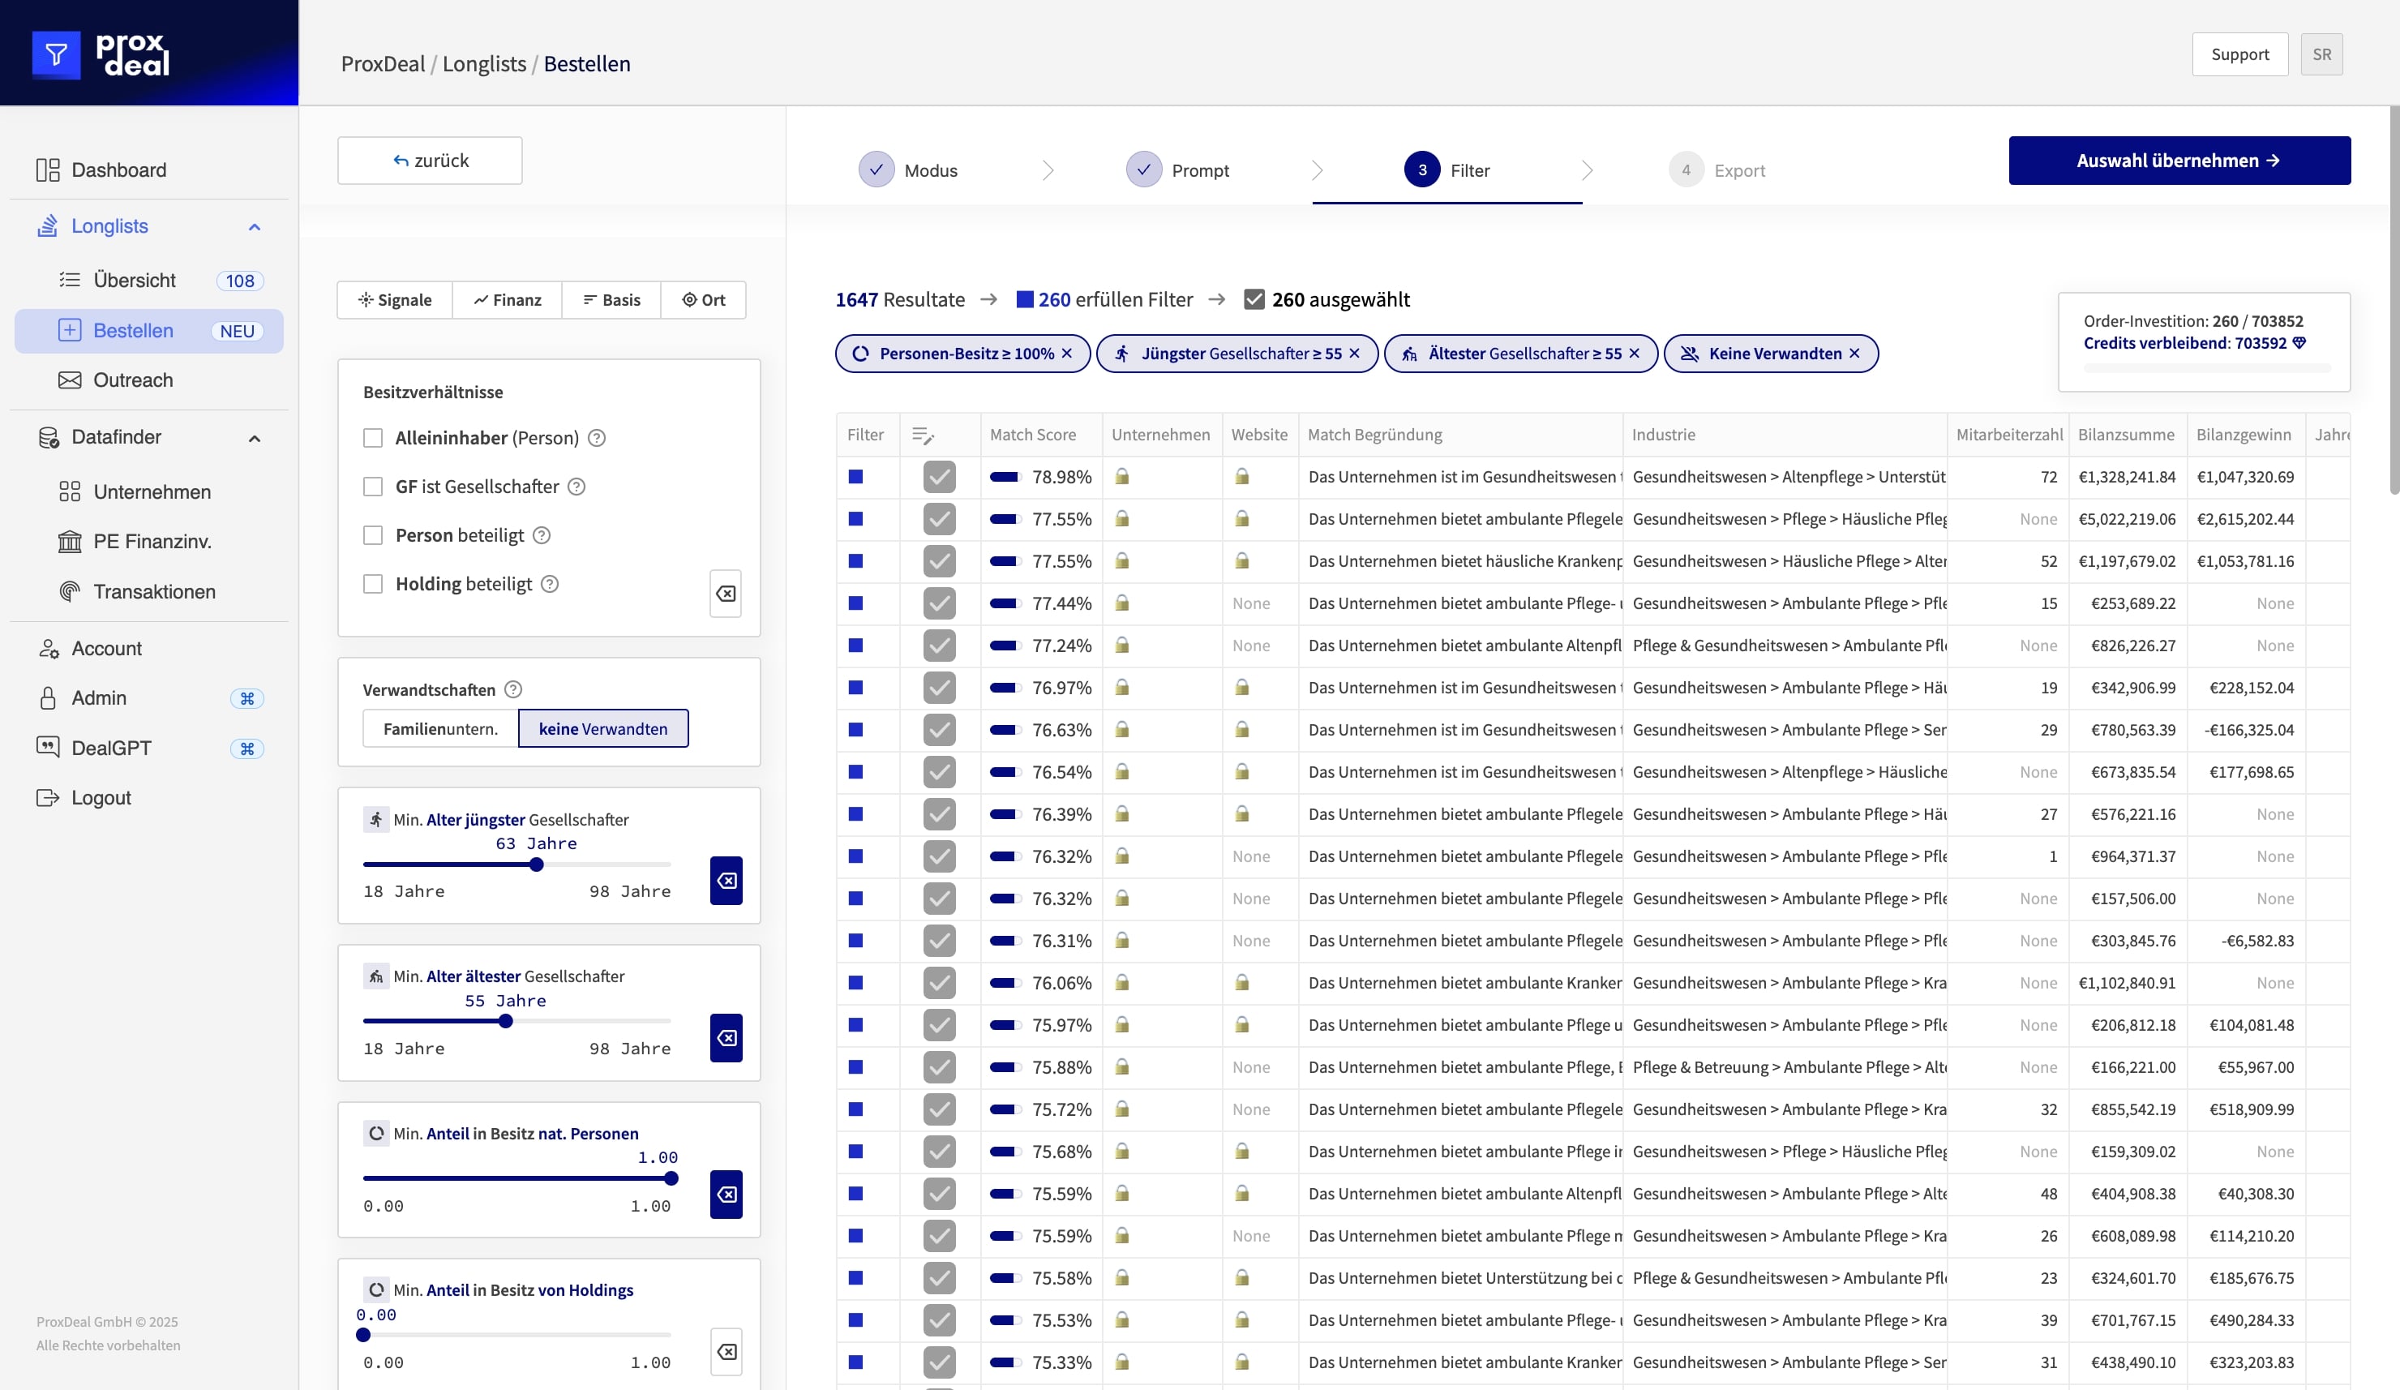Click the column edit icon in table header
Screen dimensions: 2400x1390
click(x=922, y=435)
